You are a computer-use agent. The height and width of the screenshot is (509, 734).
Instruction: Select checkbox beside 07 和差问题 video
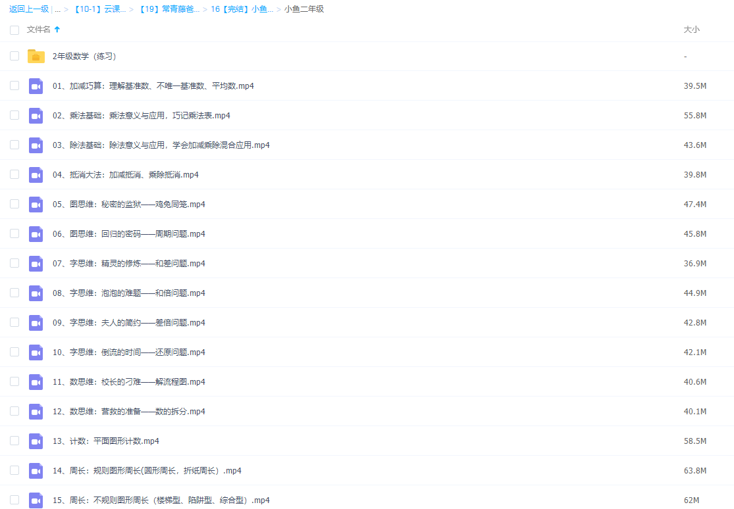click(x=14, y=264)
